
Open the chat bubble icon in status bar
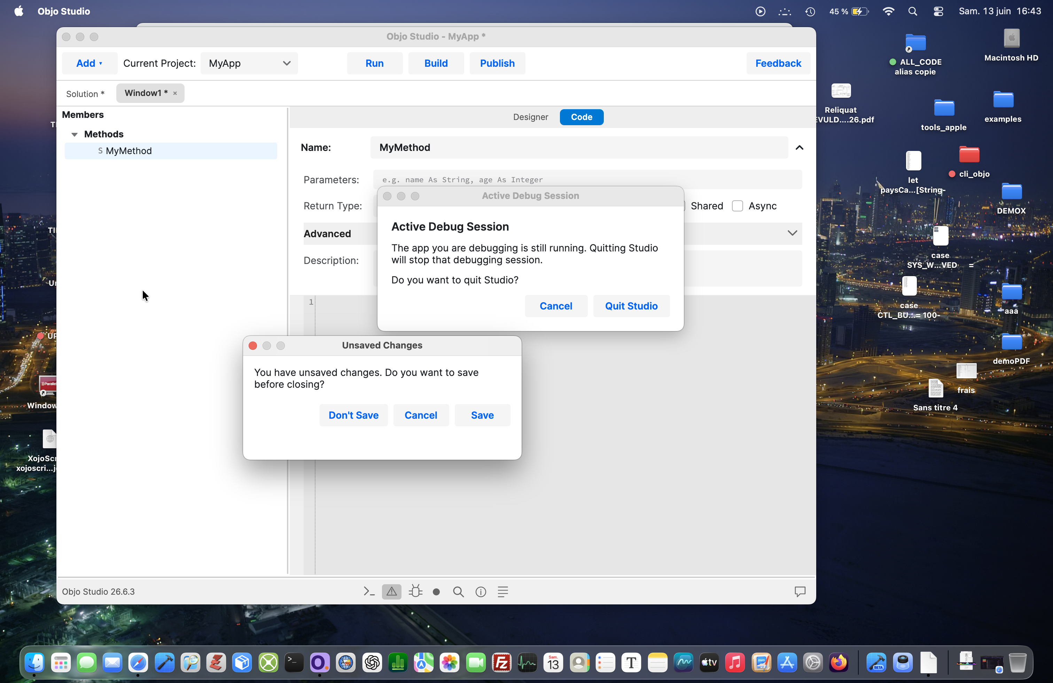[800, 592]
